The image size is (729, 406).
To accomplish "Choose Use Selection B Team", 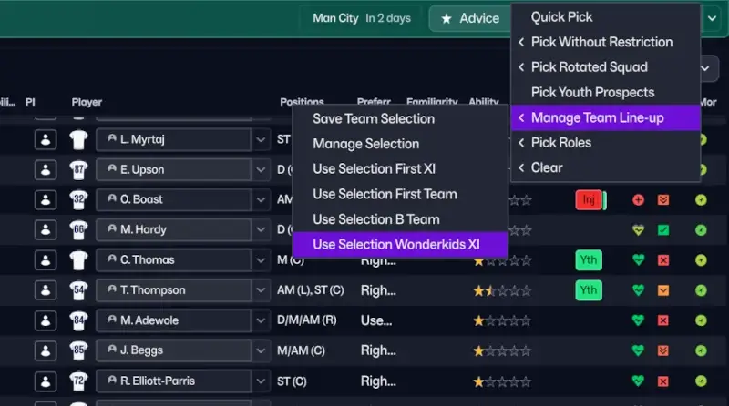I will (x=400, y=219).
